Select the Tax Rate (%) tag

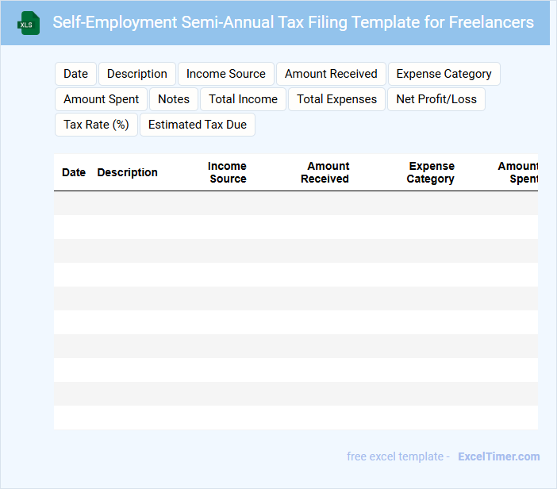pos(97,125)
